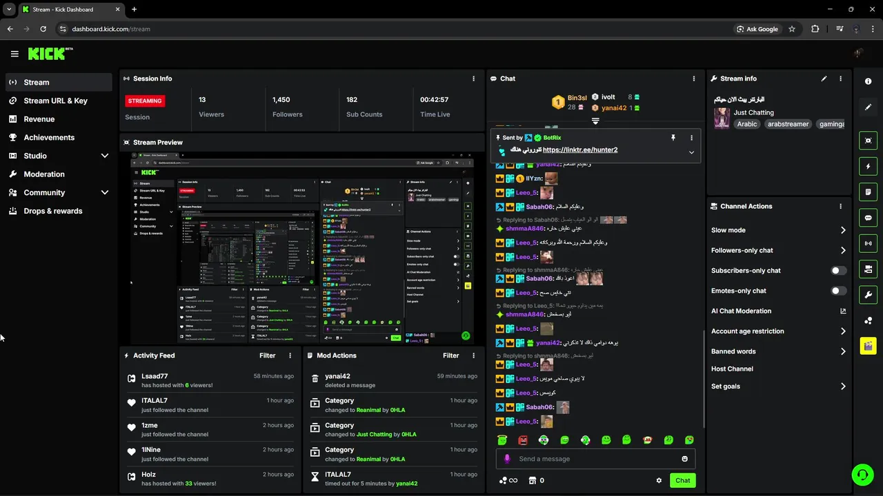Open Channel Actions three-dot menu
883x496 pixels.
pyautogui.click(x=840, y=206)
